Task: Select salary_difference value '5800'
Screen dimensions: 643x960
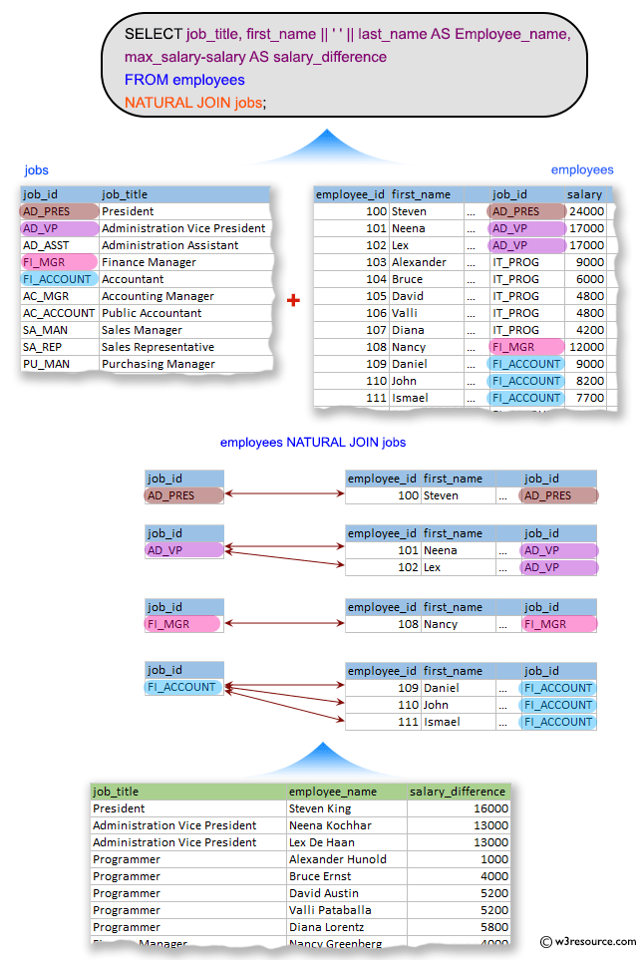Action: pyautogui.click(x=458, y=927)
